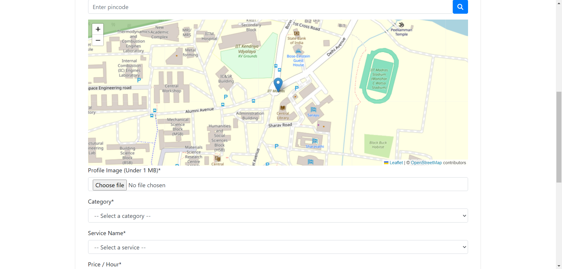Click the Alumni Avenue road label
Screen dimensions: 562x269
tap(200, 110)
